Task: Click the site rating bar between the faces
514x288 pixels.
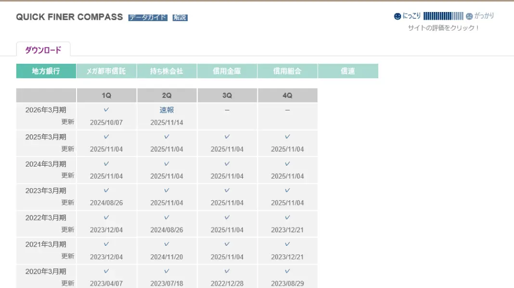Action: (443, 16)
